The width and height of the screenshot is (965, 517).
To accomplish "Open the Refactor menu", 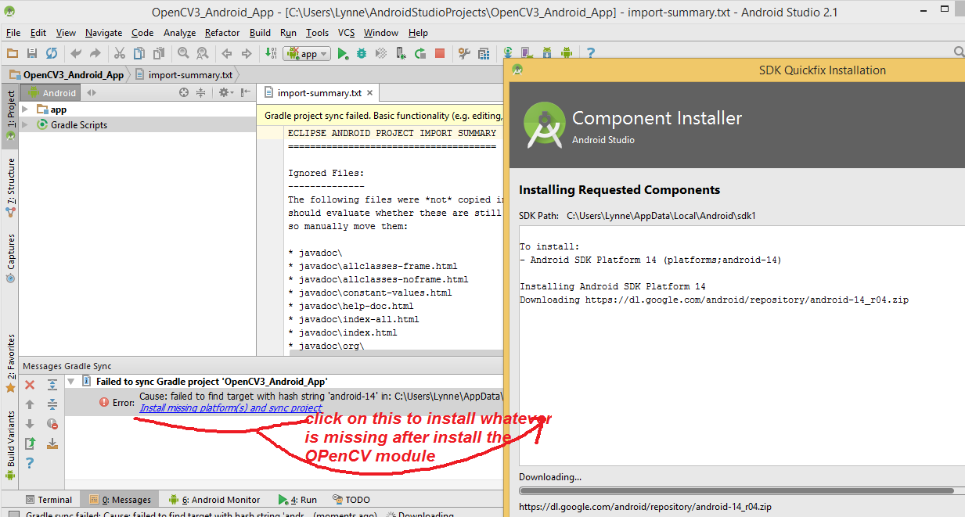I will pos(222,33).
